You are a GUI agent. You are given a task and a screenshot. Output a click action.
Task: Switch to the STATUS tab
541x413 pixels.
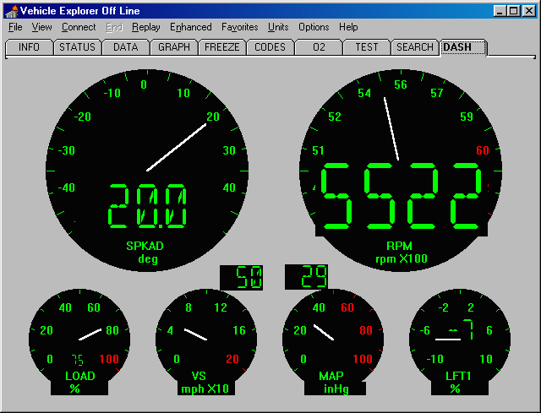(x=77, y=47)
